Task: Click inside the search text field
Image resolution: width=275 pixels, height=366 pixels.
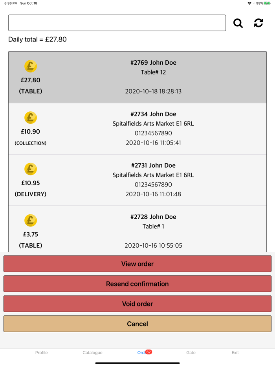Action: pos(117,23)
